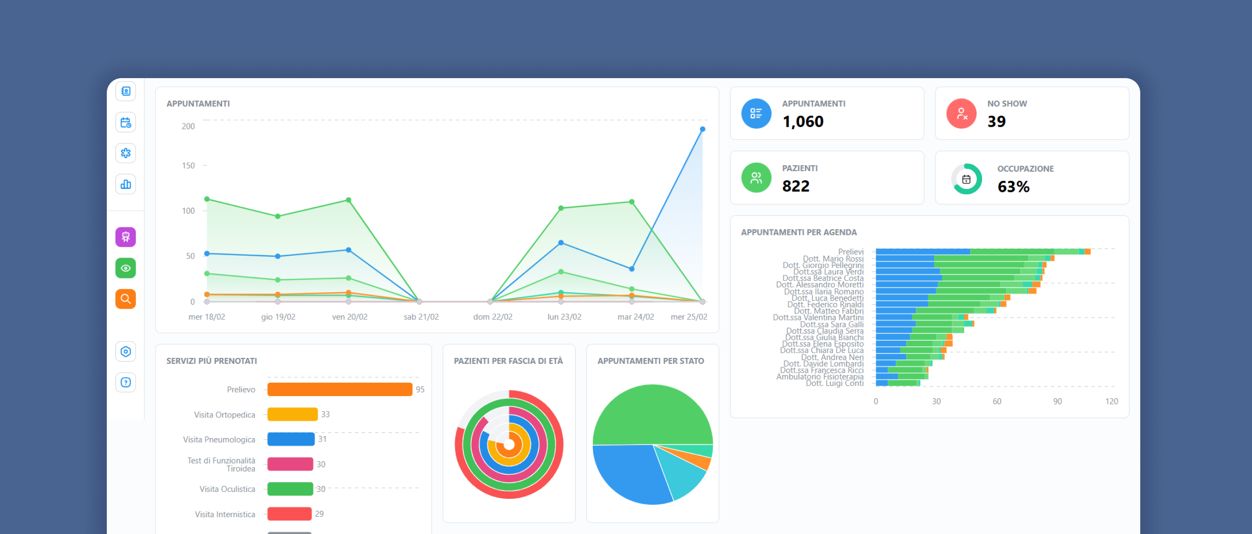Open the contacts book sidebar icon
The height and width of the screenshot is (534, 1252).
tap(126, 91)
